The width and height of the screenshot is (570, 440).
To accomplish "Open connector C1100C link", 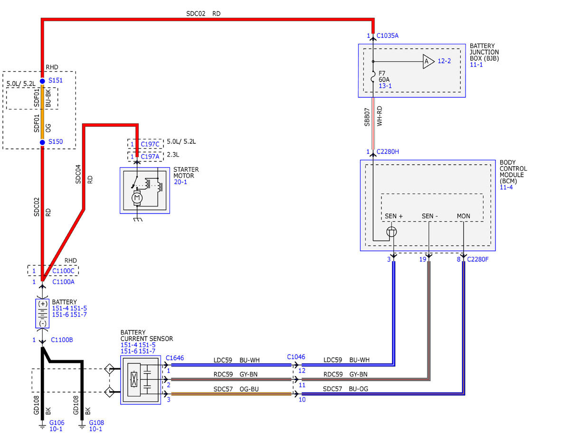I will (63, 271).
